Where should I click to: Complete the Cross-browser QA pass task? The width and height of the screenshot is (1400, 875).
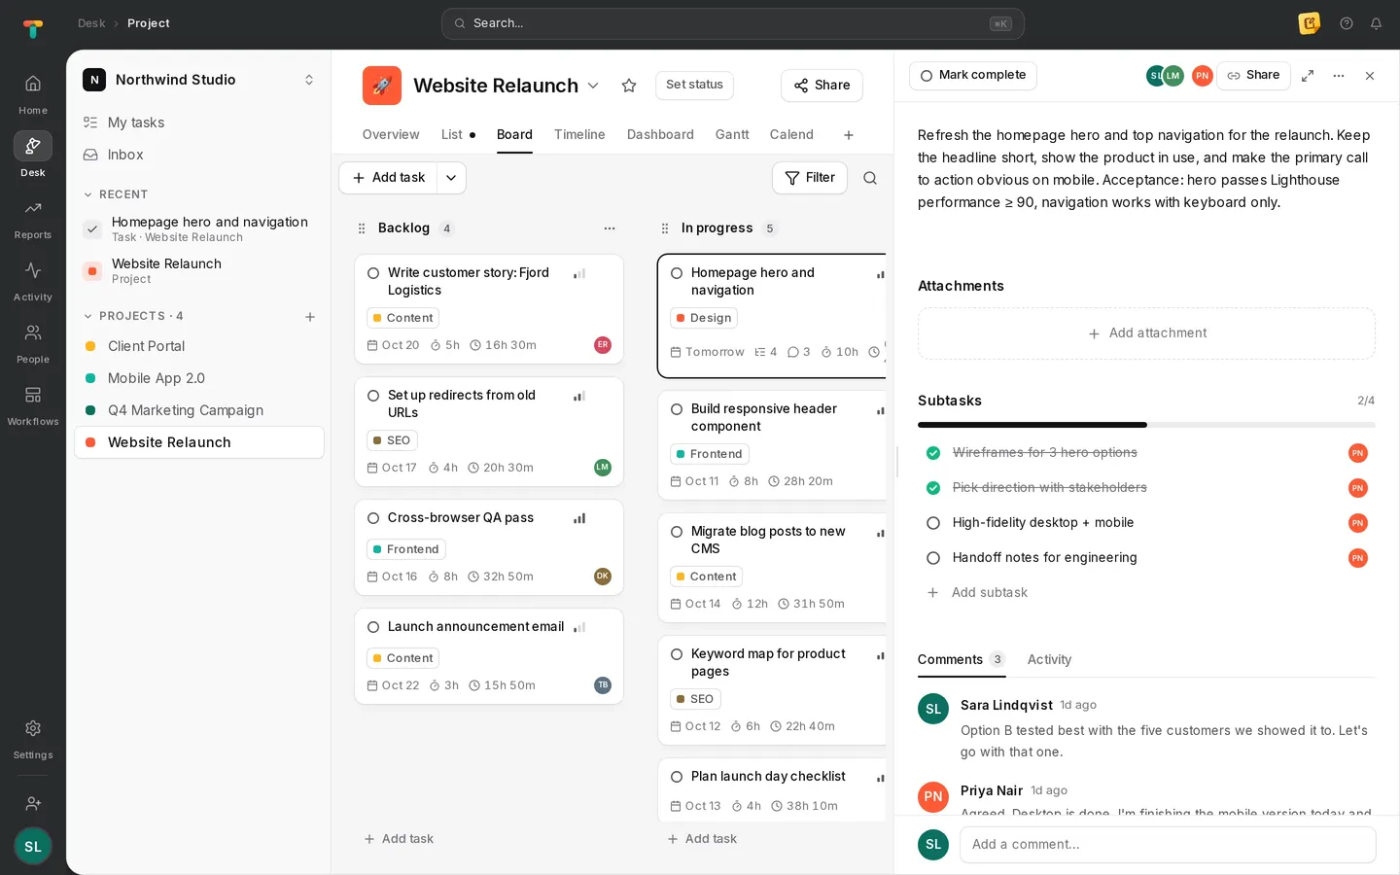point(373,518)
